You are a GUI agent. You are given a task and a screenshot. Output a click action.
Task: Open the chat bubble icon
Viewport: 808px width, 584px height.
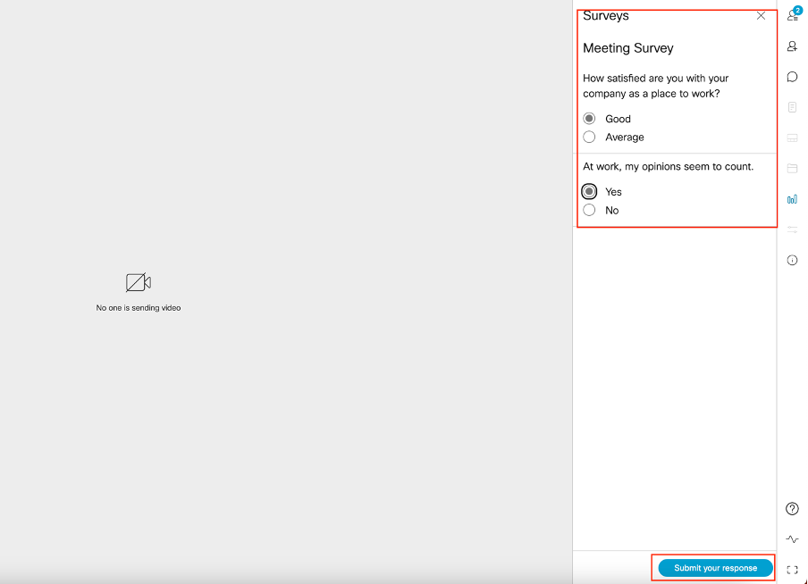coord(793,77)
